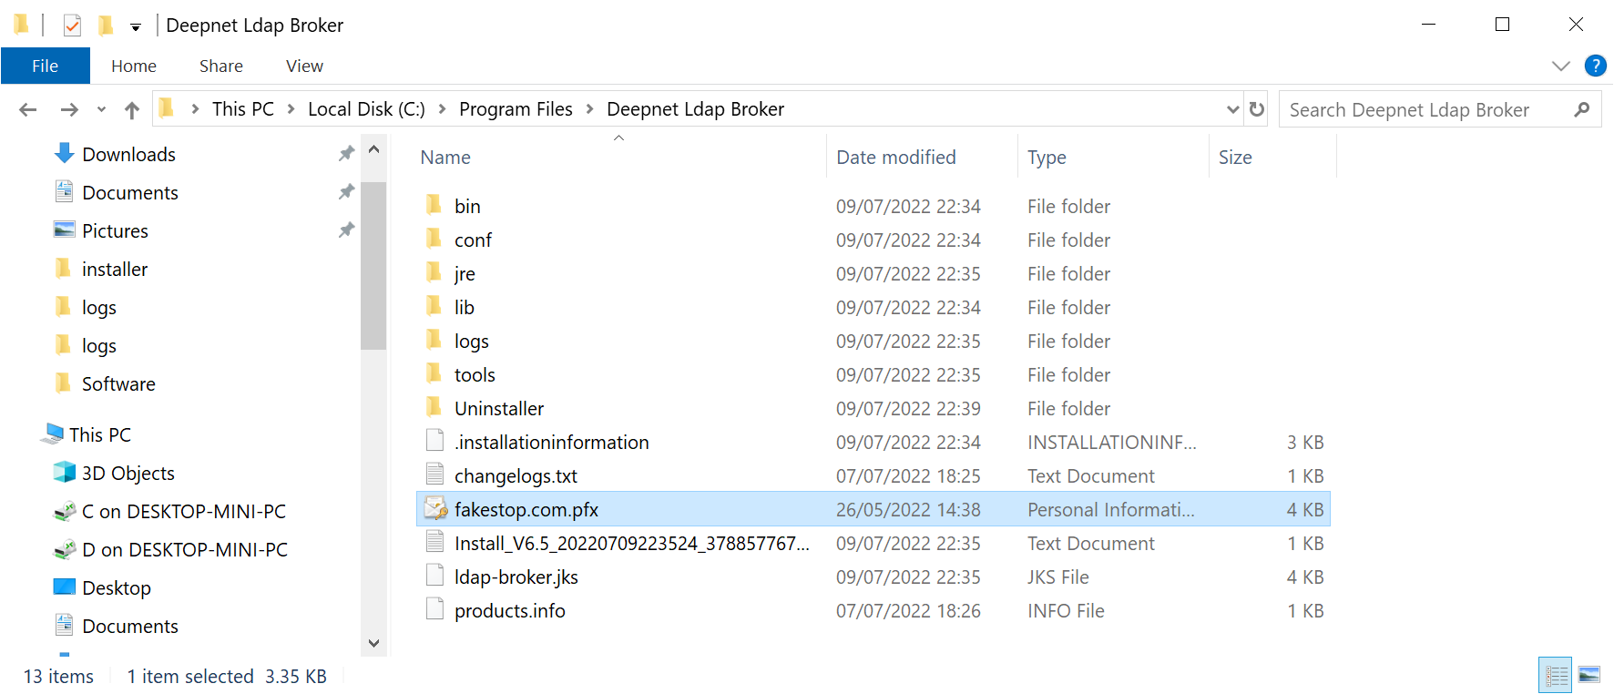
Task: Switch to Large icons view in the status bar
Action: click(1589, 675)
